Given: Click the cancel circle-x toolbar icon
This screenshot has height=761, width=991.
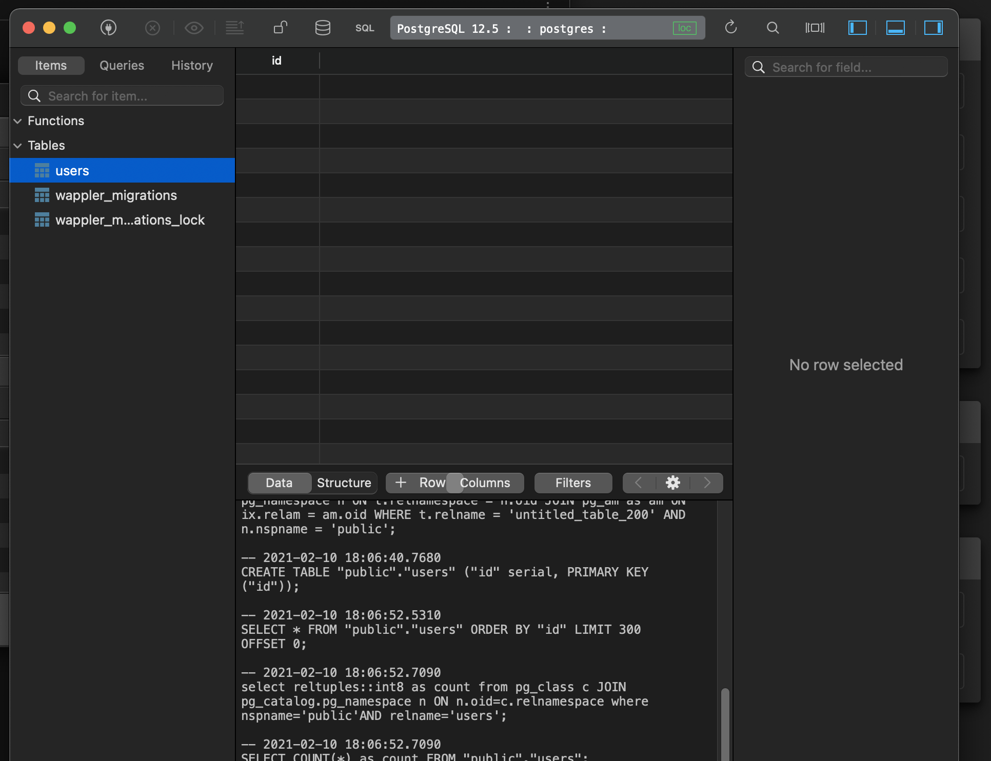Looking at the screenshot, I should 152,28.
